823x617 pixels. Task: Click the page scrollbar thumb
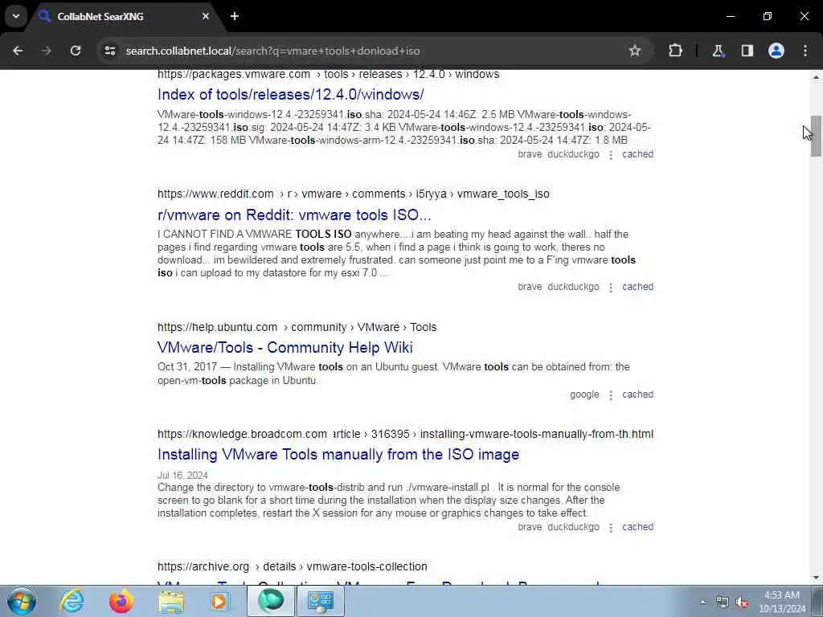816,136
